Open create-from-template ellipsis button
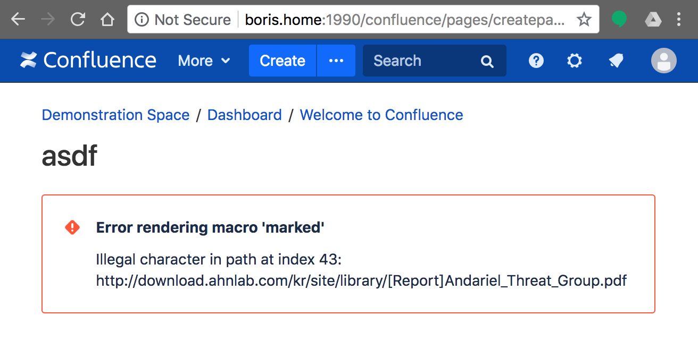The height and width of the screenshot is (358, 698). coord(336,61)
